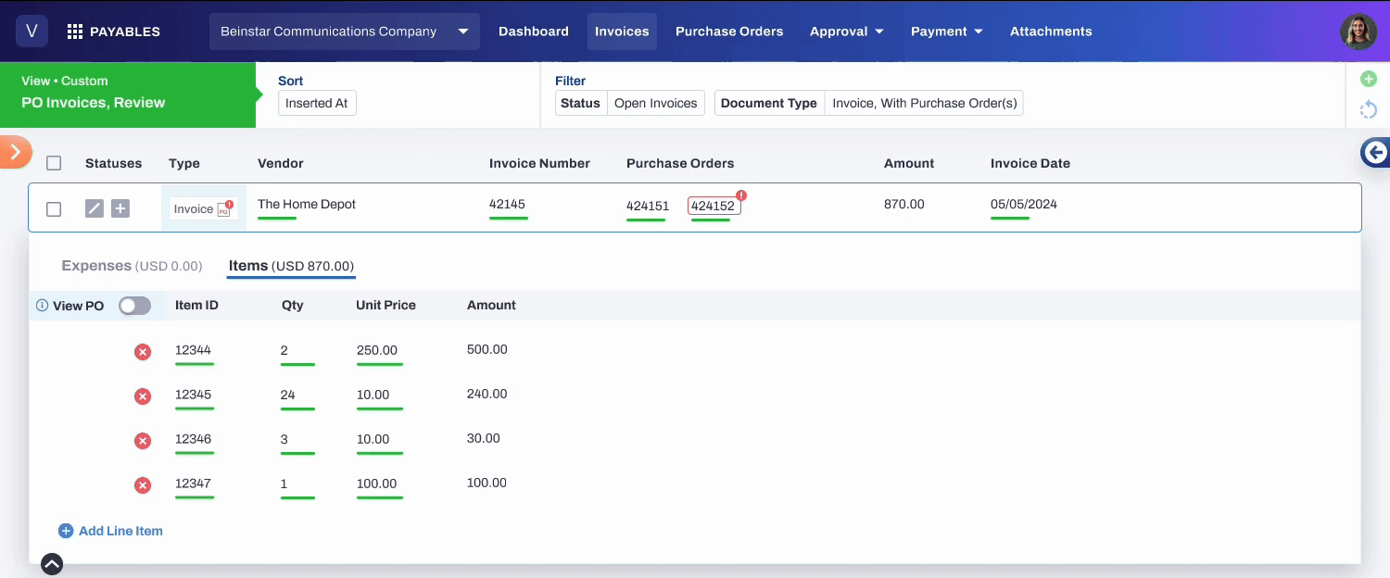1390x578 pixels.
Task: Click the Add Line Item plus icon
Action: coord(66,531)
